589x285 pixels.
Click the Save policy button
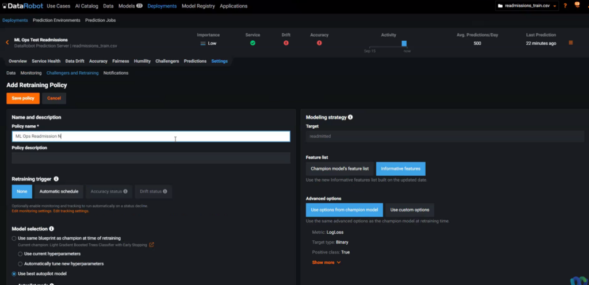click(x=23, y=98)
